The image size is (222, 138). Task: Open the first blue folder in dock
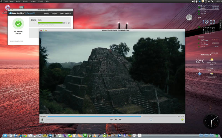pos(201,135)
